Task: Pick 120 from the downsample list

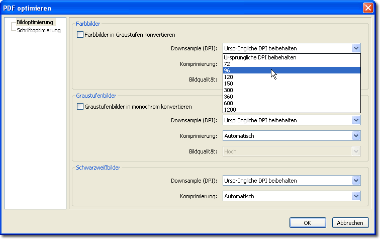Action: pyautogui.click(x=292, y=77)
